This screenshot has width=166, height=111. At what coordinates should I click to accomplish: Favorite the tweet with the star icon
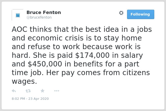[43, 91]
